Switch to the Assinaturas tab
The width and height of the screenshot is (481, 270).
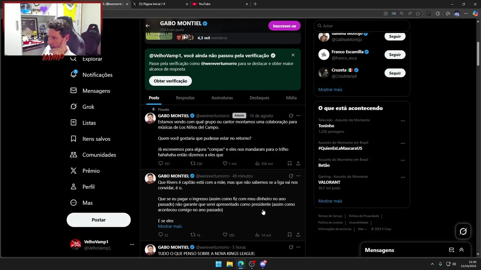coord(222,98)
